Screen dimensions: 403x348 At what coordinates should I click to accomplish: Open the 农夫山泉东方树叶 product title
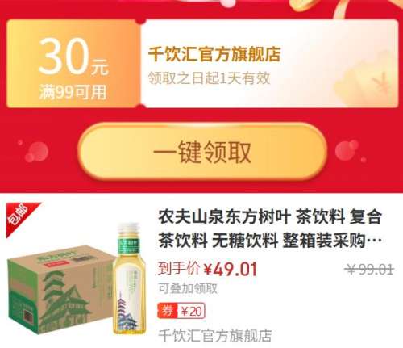coord(270,229)
